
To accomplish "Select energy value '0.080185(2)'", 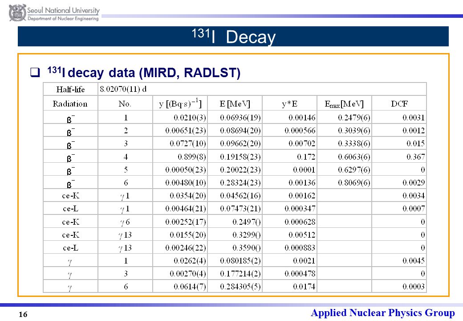I will pyautogui.click(x=240, y=261).
